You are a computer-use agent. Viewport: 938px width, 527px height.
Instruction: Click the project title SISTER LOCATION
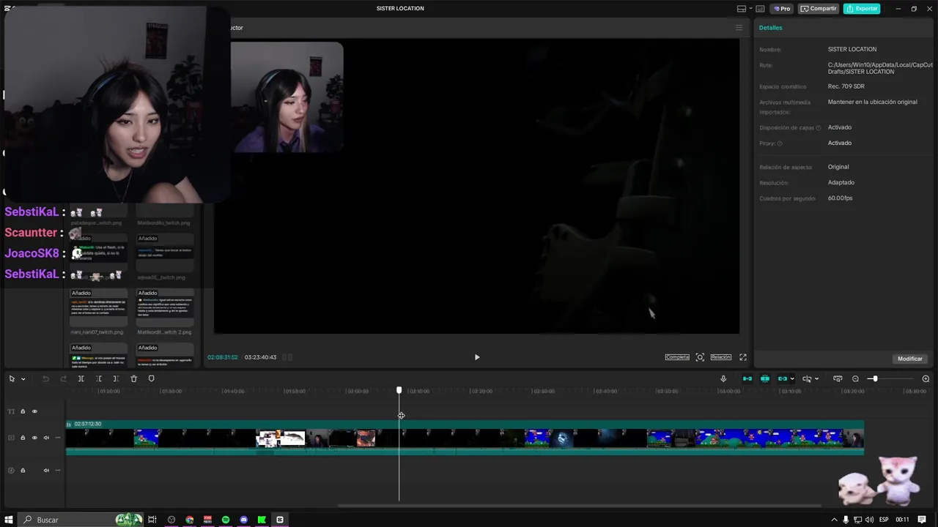[400, 9]
